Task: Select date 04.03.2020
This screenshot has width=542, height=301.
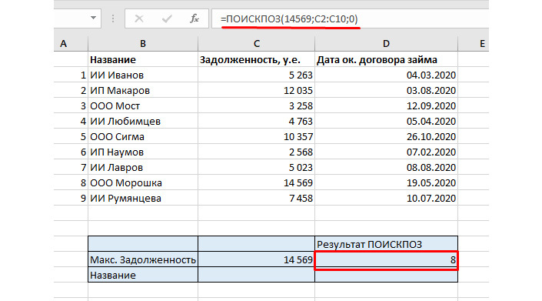Action: coord(386,75)
